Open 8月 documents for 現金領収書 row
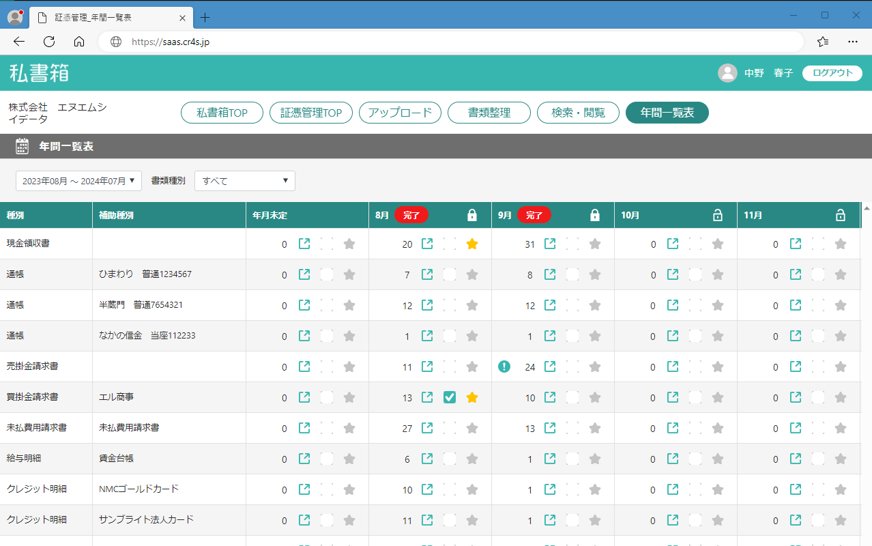 click(427, 244)
